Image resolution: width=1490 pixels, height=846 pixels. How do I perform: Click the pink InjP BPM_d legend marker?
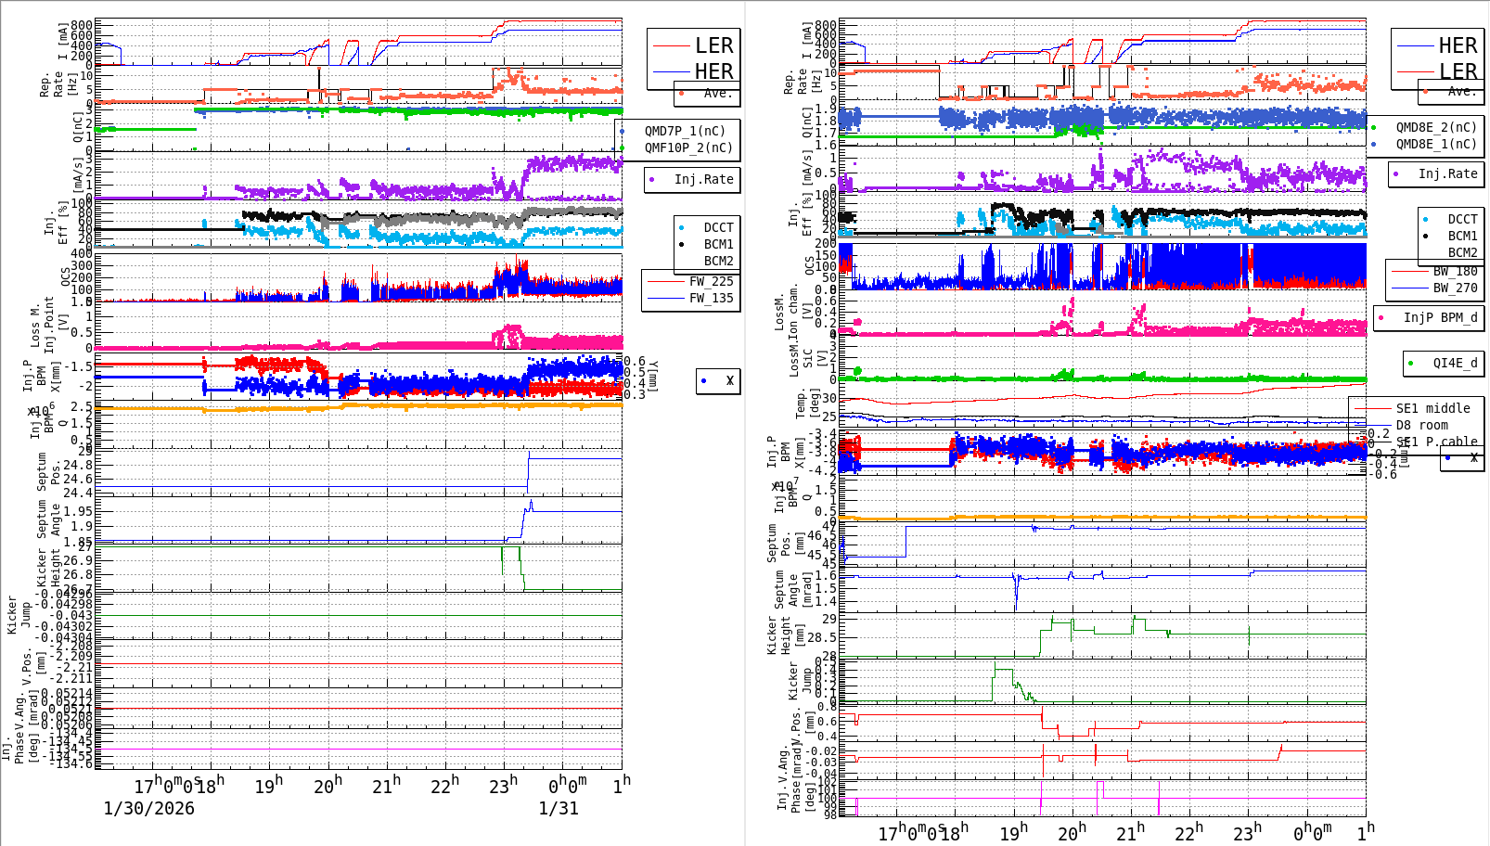point(1382,317)
